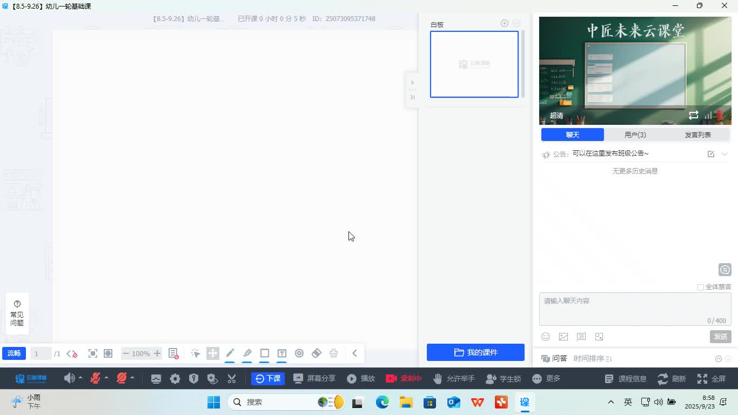This screenshot has height=415, width=738.
Task: Click the 下课 end class button
Action: coord(268,379)
